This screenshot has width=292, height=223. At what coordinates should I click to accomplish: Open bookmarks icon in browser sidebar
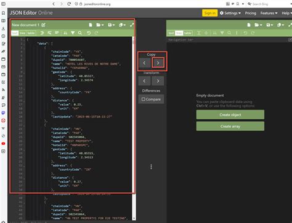pyautogui.click(x=3, y=13)
